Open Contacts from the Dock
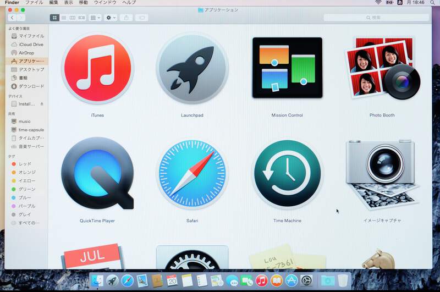Viewport: 440px width, 292px height. click(x=157, y=280)
